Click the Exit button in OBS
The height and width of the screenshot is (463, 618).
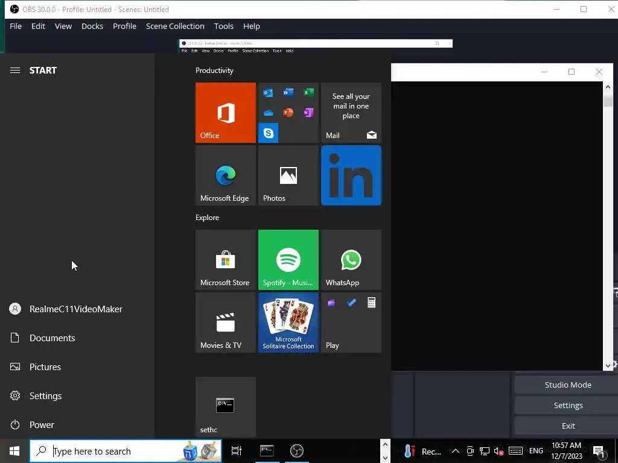567,426
